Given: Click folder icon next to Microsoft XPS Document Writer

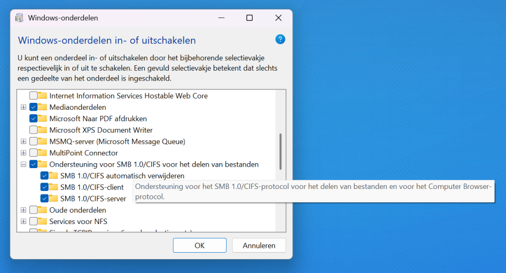Looking at the screenshot, I should tap(43, 130).
